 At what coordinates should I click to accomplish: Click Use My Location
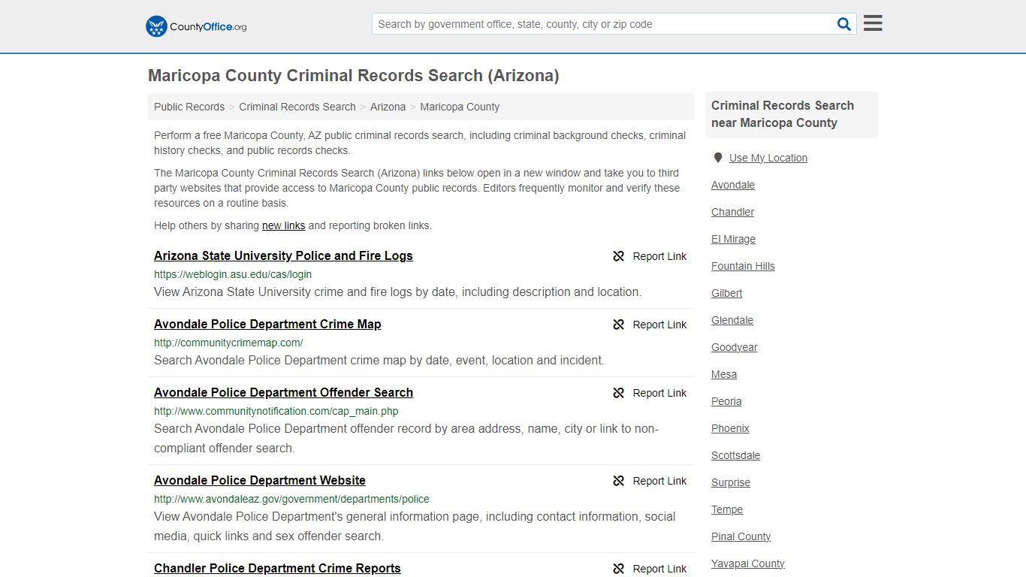tap(768, 158)
